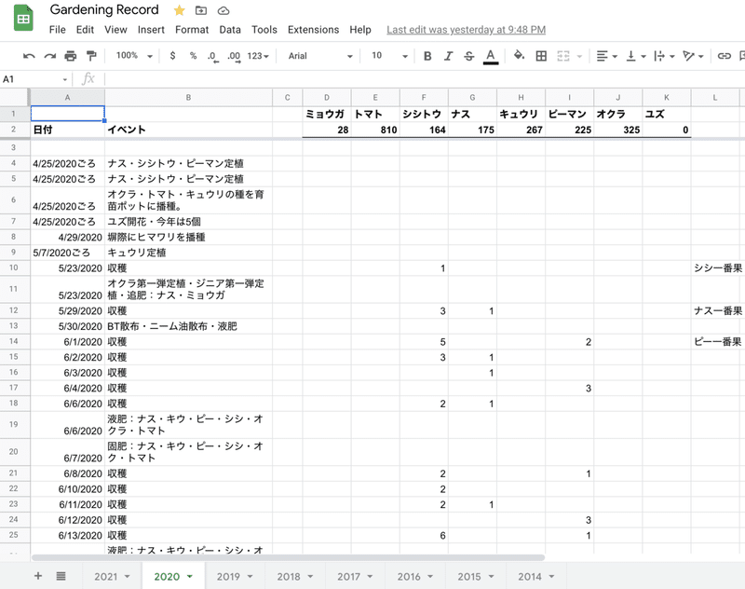Click the Merge cells icon
The height and width of the screenshot is (589, 745).
click(x=563, y=56)
